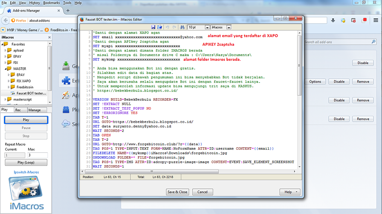Expand the FIX XAPO folder
This screenshot has width=382, height=214.
coord(9,81)
